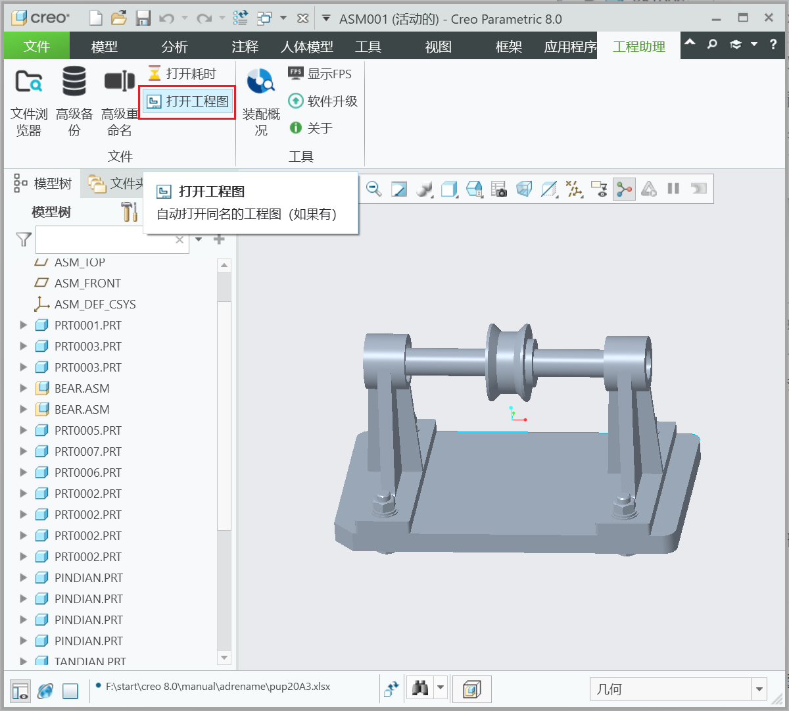This screenshot has height=711, width=789.
Task: Expand the first BEAR.ASM subassembly node
Action: 24,388
